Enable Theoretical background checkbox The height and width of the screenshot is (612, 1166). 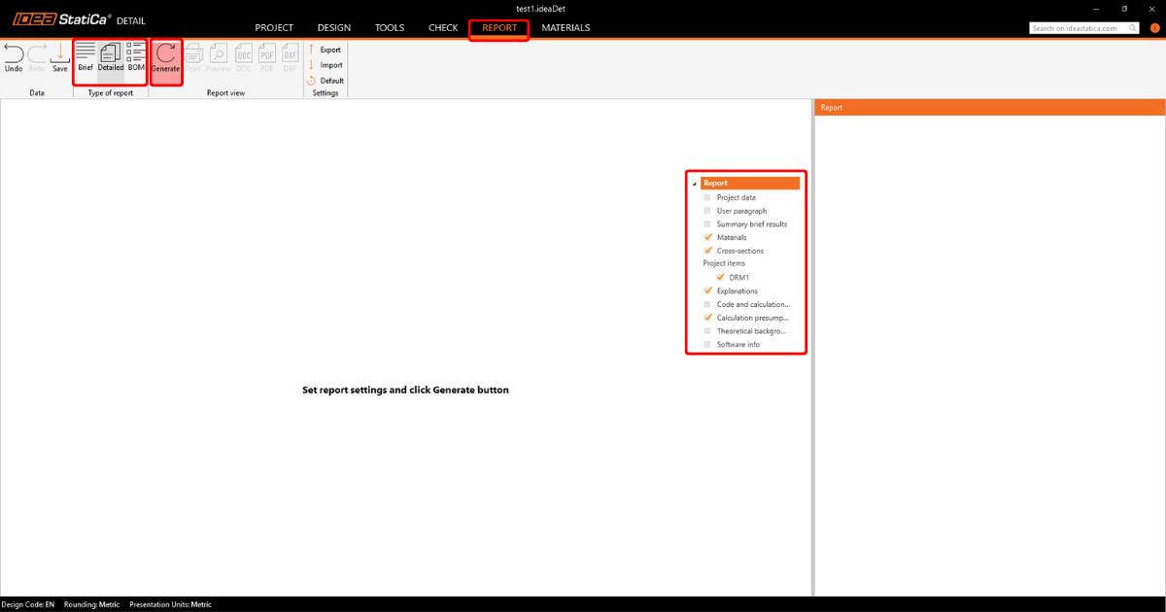point(707,331)
